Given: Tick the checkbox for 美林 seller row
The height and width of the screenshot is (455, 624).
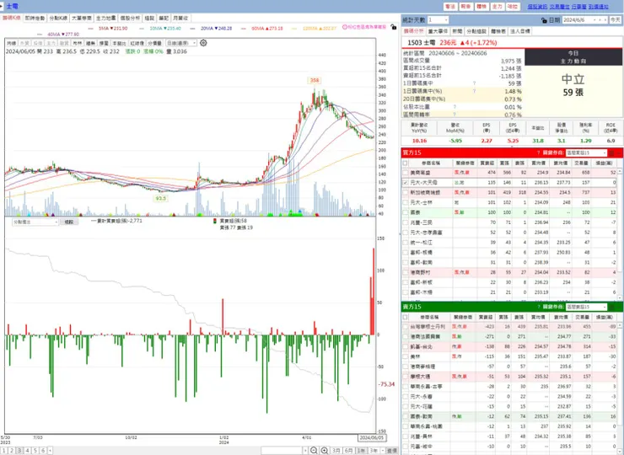Looking at the screenshot, I should coord(405,356).
